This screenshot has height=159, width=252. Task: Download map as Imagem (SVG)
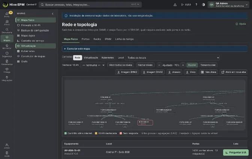click(x=153, y=72)
